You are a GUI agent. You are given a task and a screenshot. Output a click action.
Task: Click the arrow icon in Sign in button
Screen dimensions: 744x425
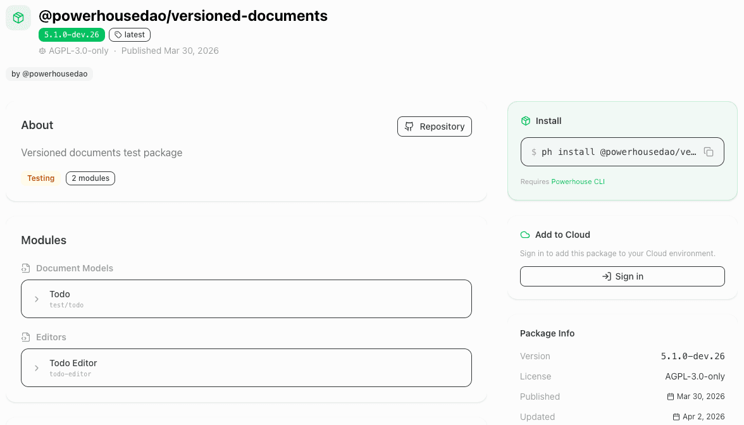[606, 276]
